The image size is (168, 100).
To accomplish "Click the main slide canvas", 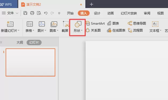I will click(127, 70).
